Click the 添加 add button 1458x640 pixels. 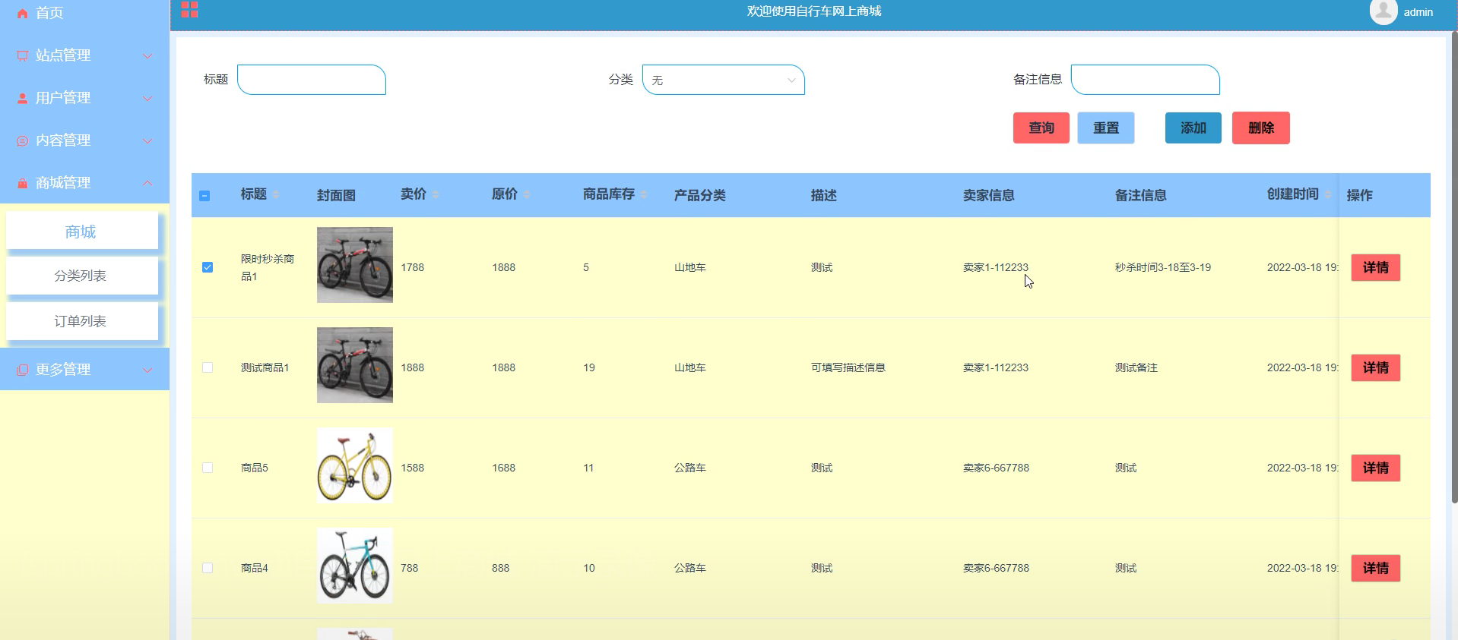click(1193, 128)
